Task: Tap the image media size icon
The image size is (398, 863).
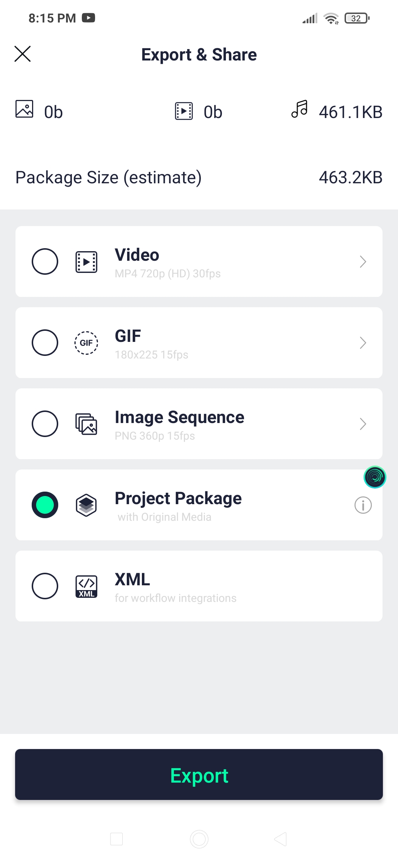Action: (x=24, y=109)
